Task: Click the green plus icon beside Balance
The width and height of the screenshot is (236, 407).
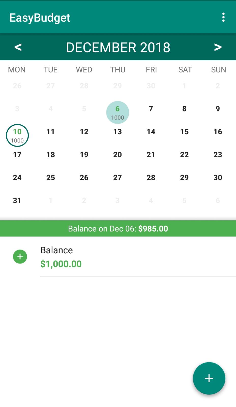Action: [20, 256]
